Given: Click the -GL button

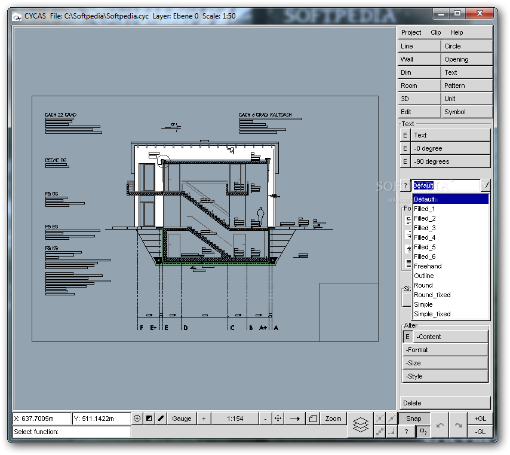Looking at the screenshot, I should (x=480, y=432).
